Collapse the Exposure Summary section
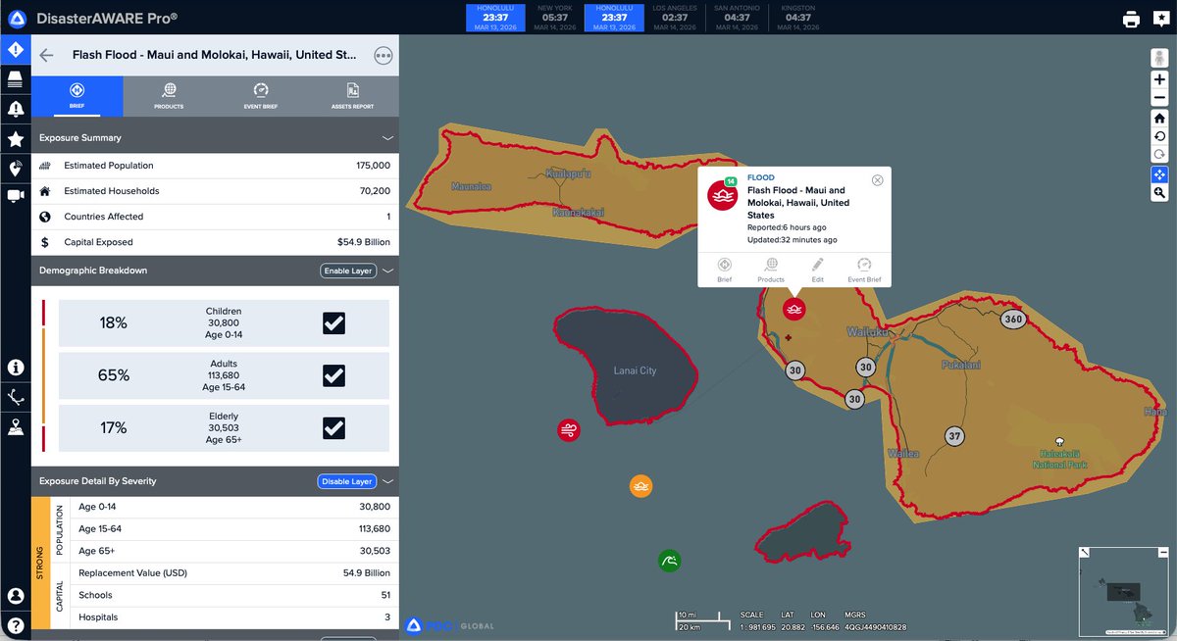Viewport: 1177px width, 641px height. [386, 136]
